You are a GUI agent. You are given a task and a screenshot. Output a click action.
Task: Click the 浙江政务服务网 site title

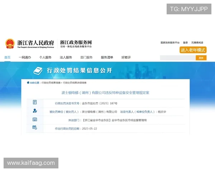tap(76, 42)
